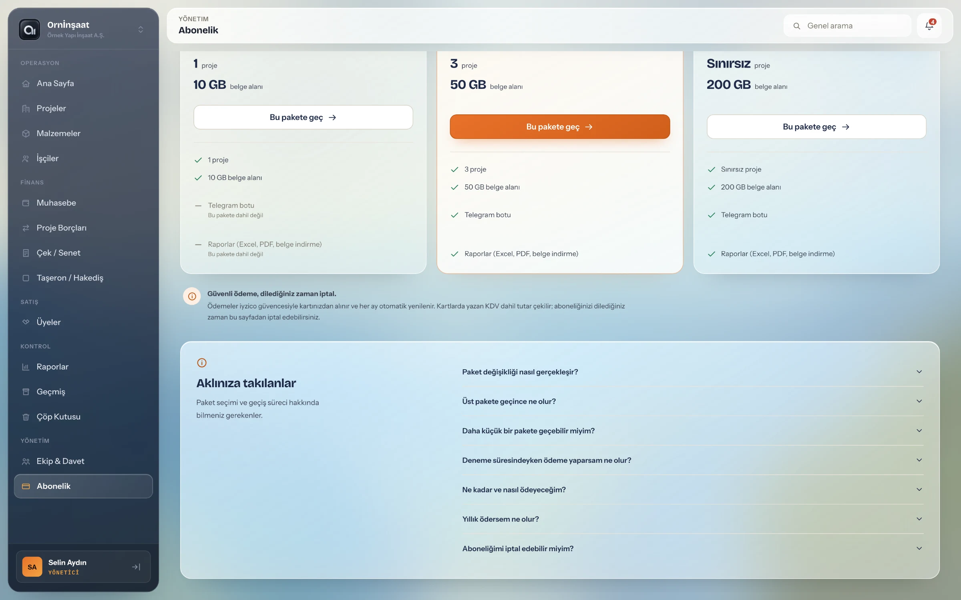Expand 'Ne kadar ve nasıl ödeyeceğim?'
Viewport: 961px width, 600px height.
(x=692, y=490)
